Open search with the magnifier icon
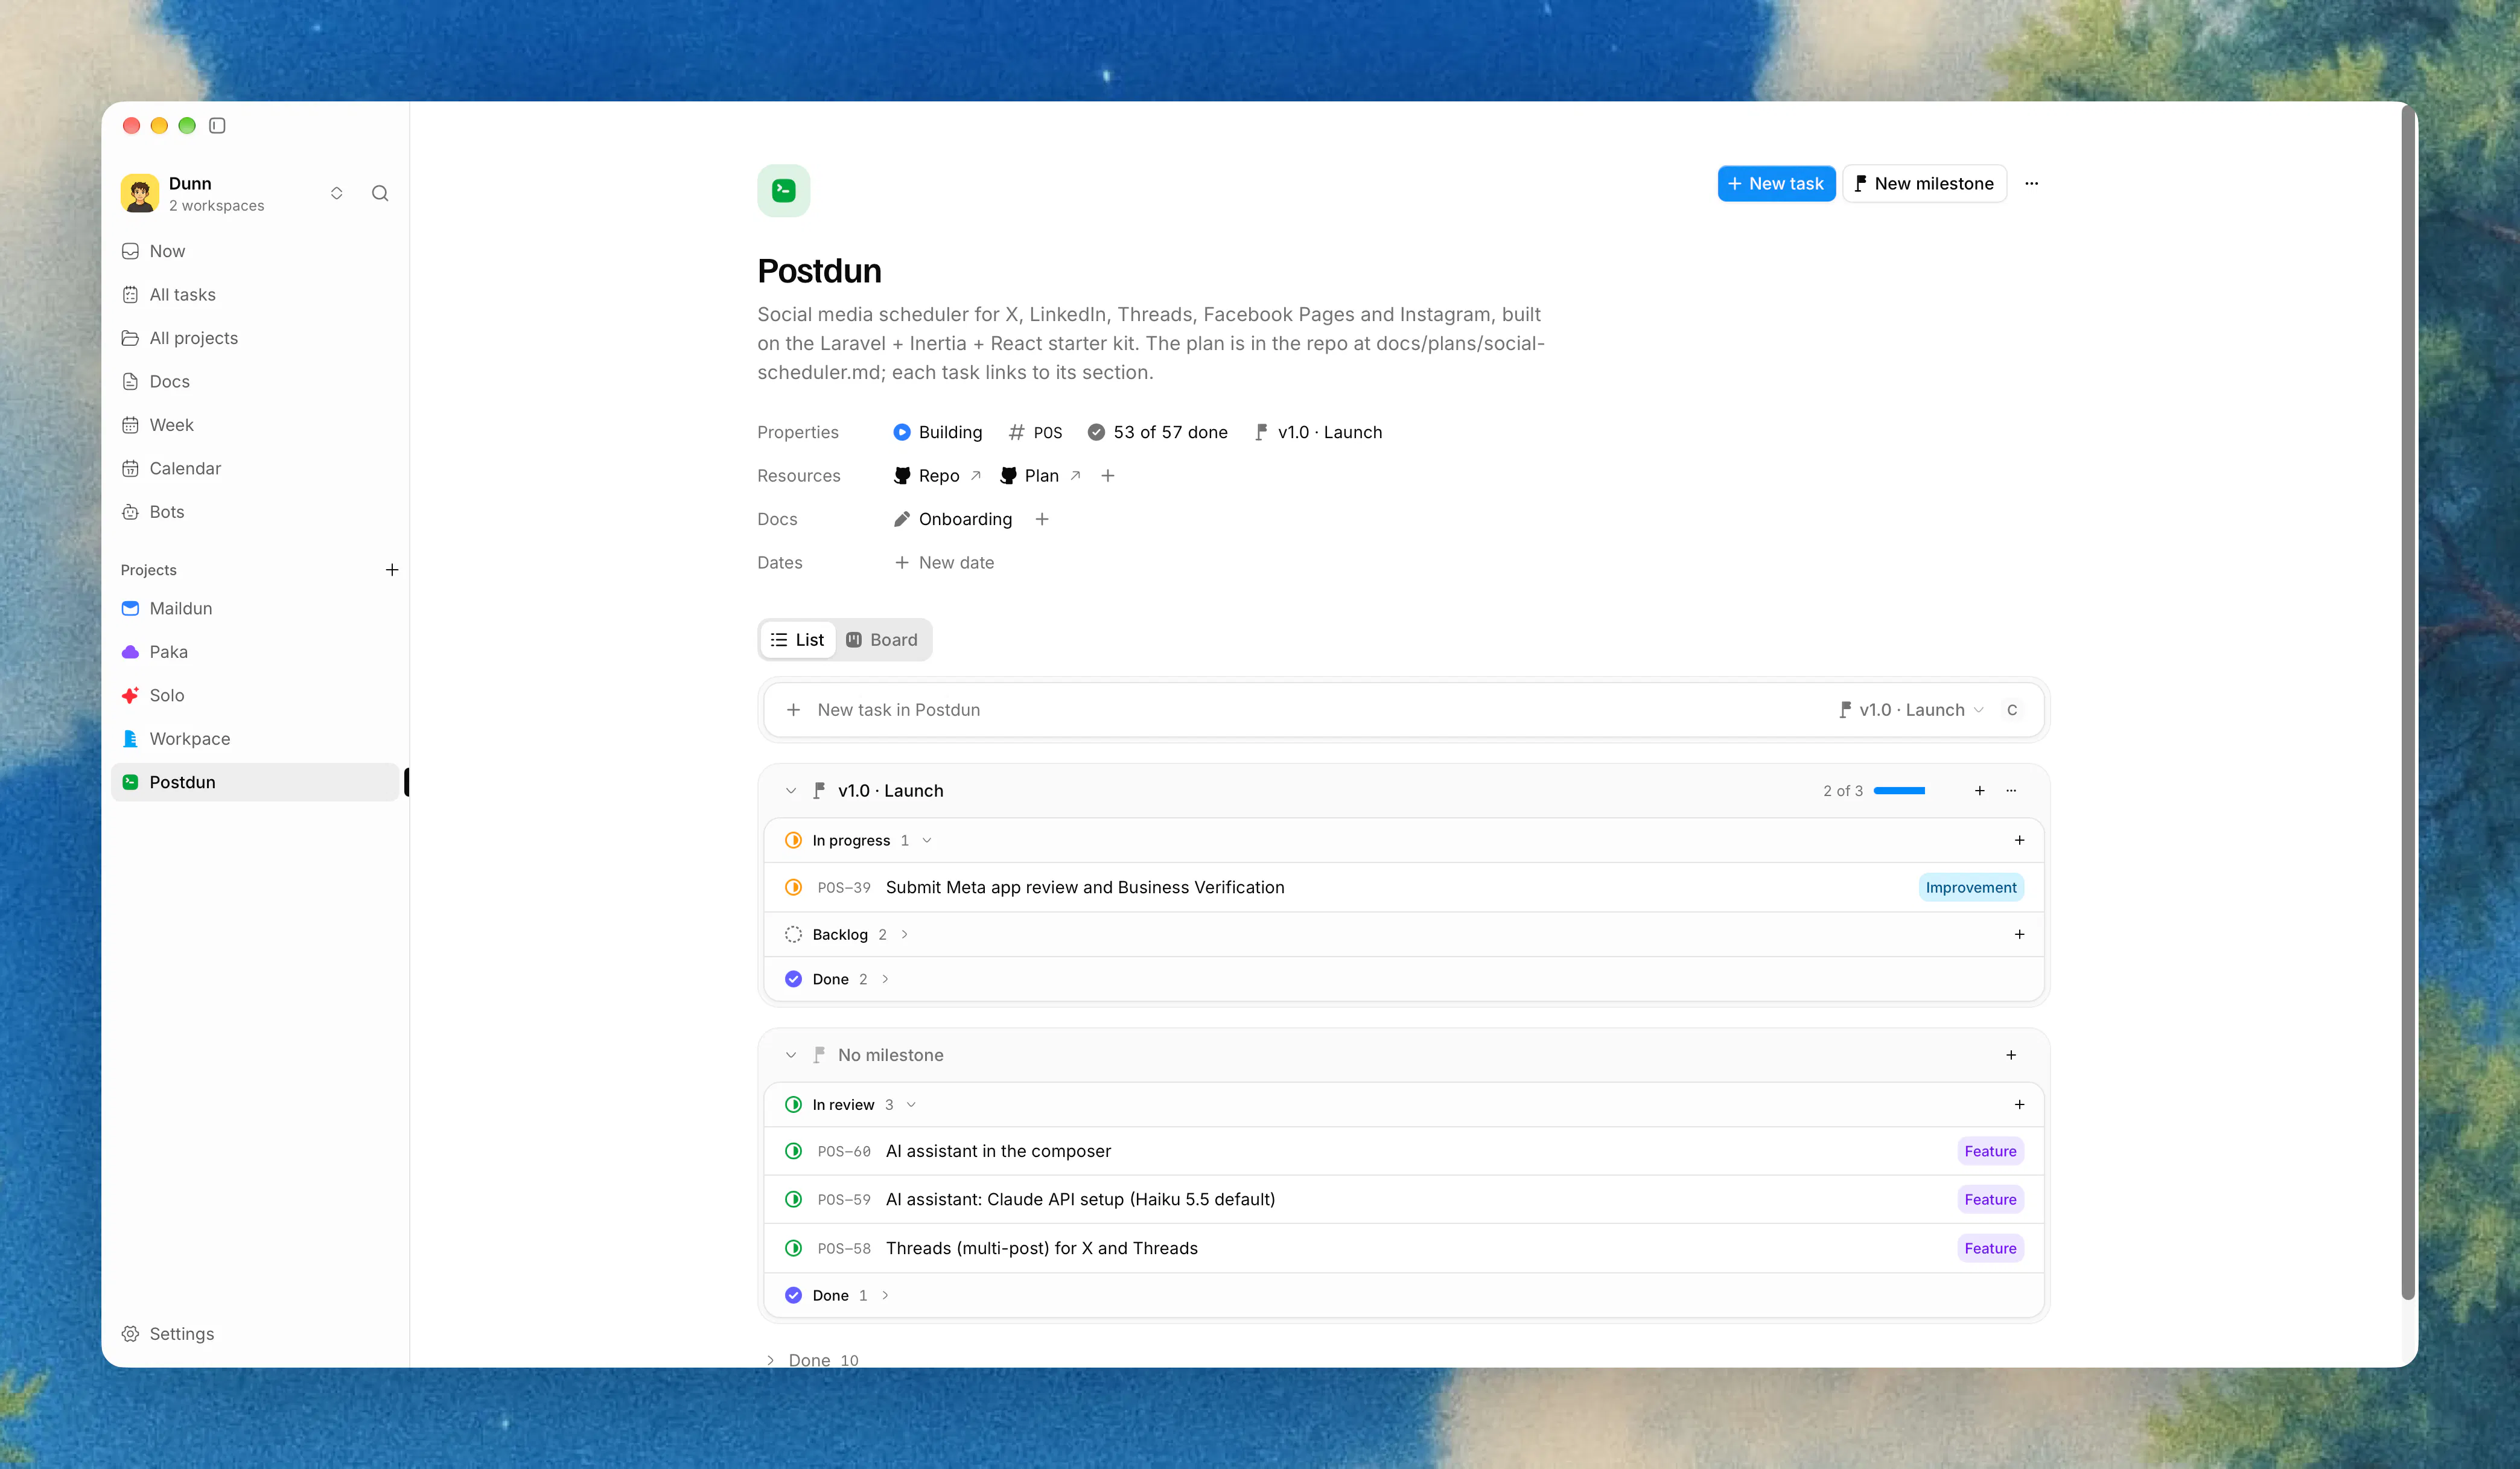 [380, 193]
